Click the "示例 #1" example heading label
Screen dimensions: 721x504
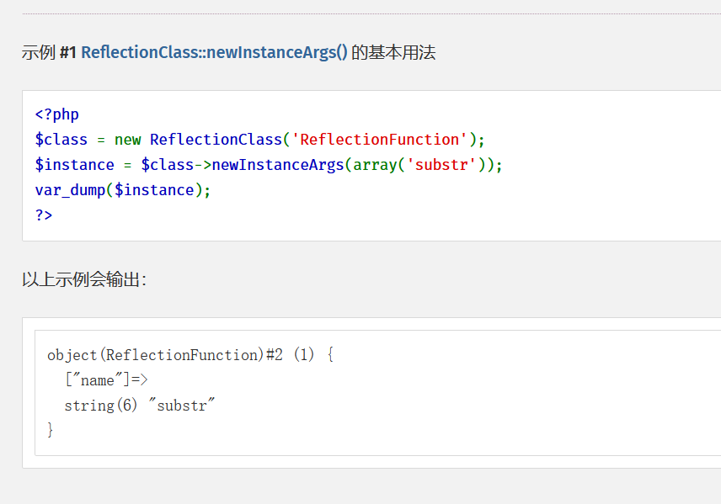tap(49, 52)
